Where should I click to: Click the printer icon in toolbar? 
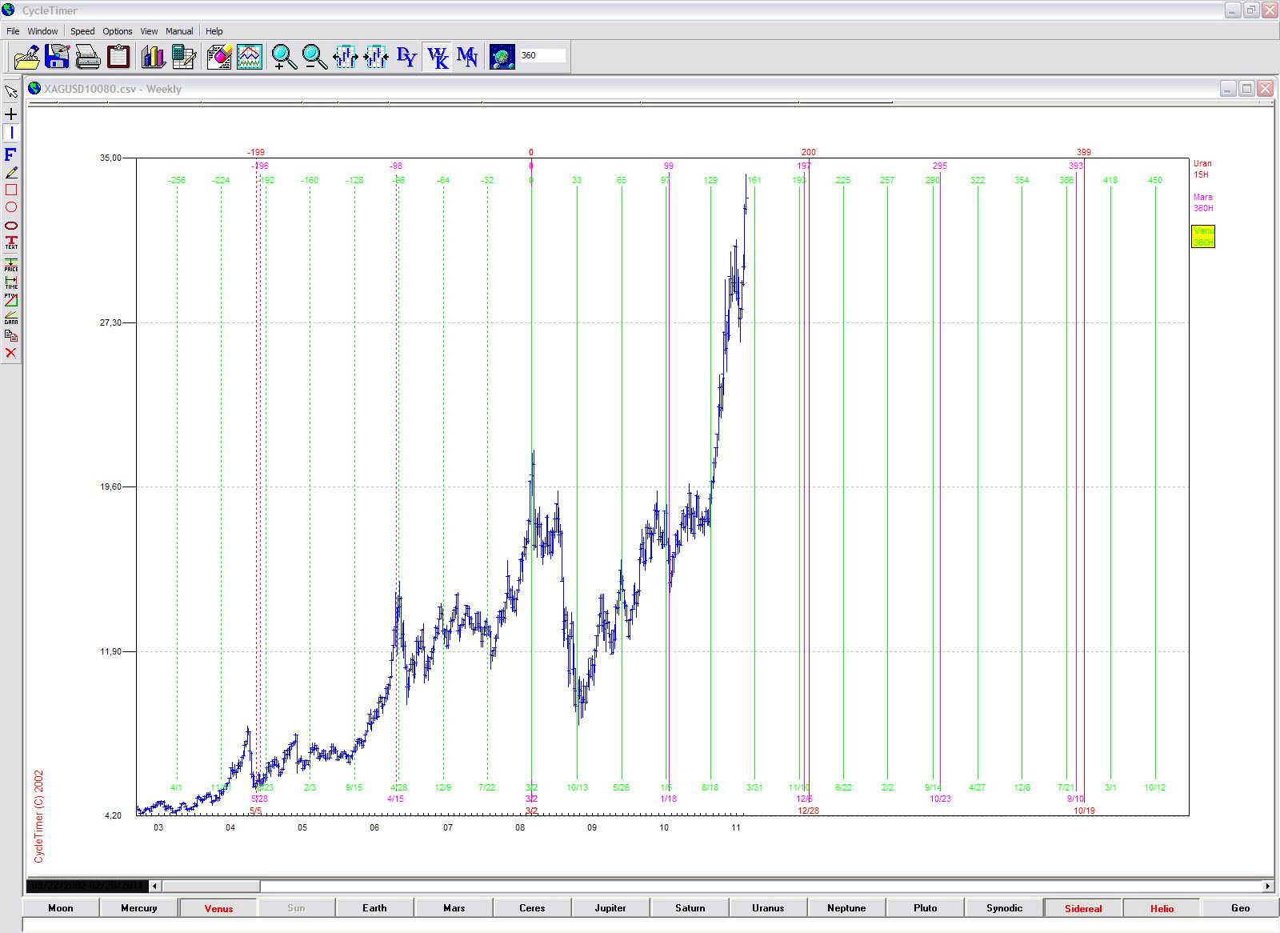pos(87,57)
